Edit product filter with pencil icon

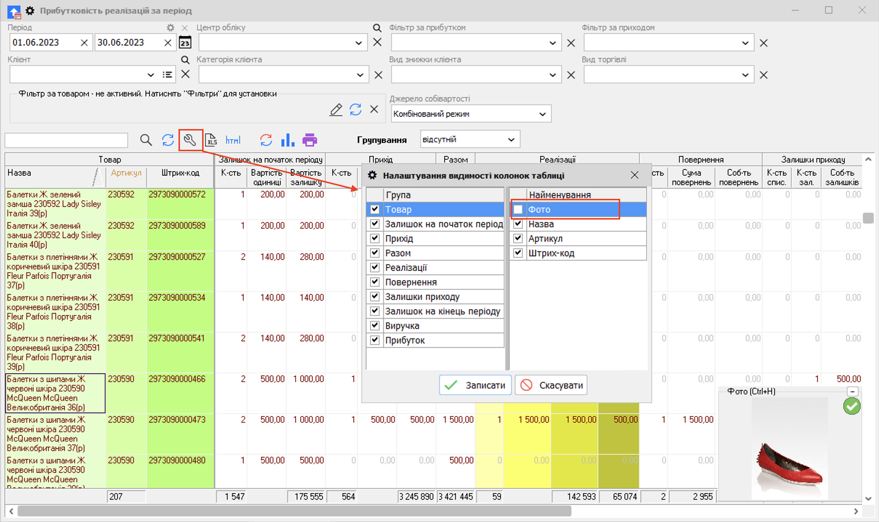[x=336, y=109]
